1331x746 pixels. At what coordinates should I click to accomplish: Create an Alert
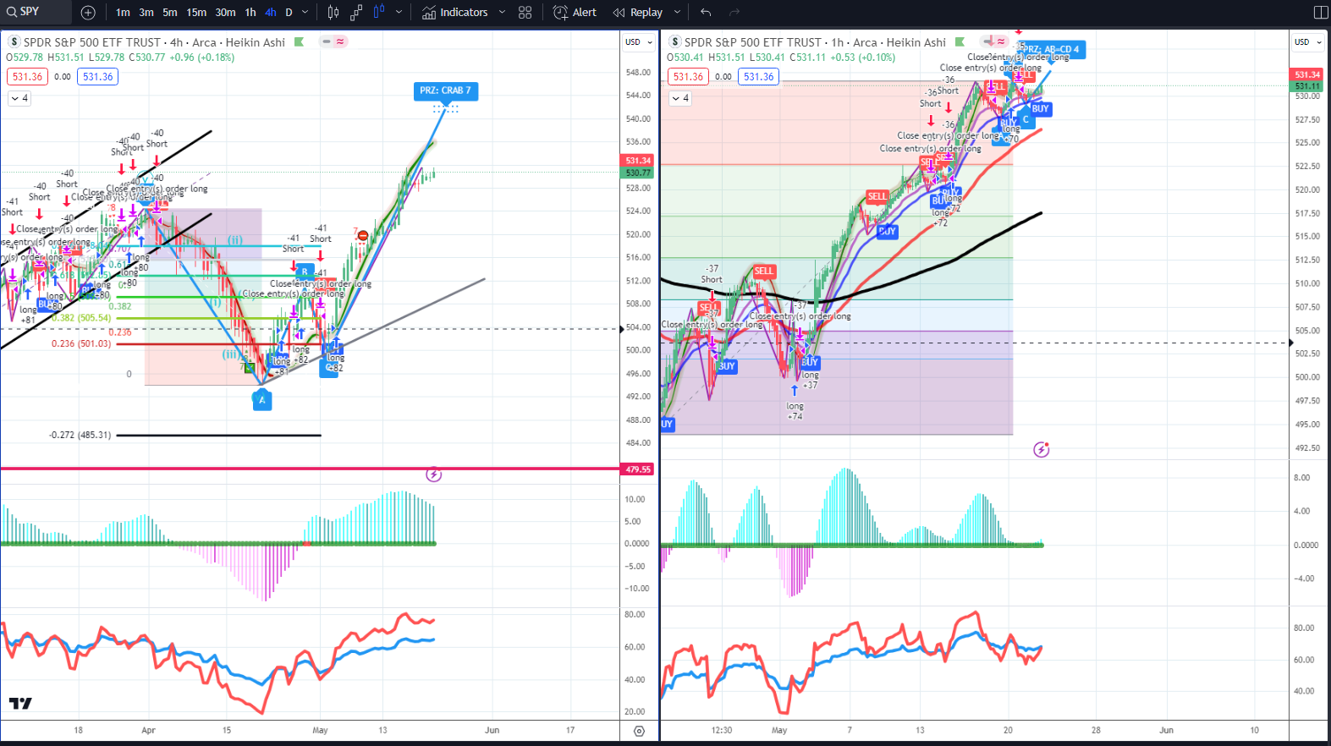(x=575, y=13)
